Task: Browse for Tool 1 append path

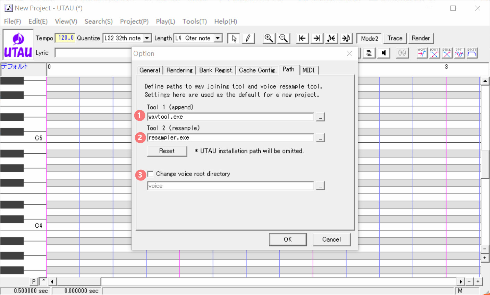Action: (x=320, y=117)
